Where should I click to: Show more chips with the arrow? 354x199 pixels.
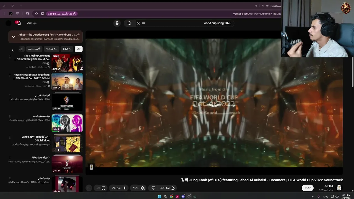pyautogui.click(x=13, y=50)
